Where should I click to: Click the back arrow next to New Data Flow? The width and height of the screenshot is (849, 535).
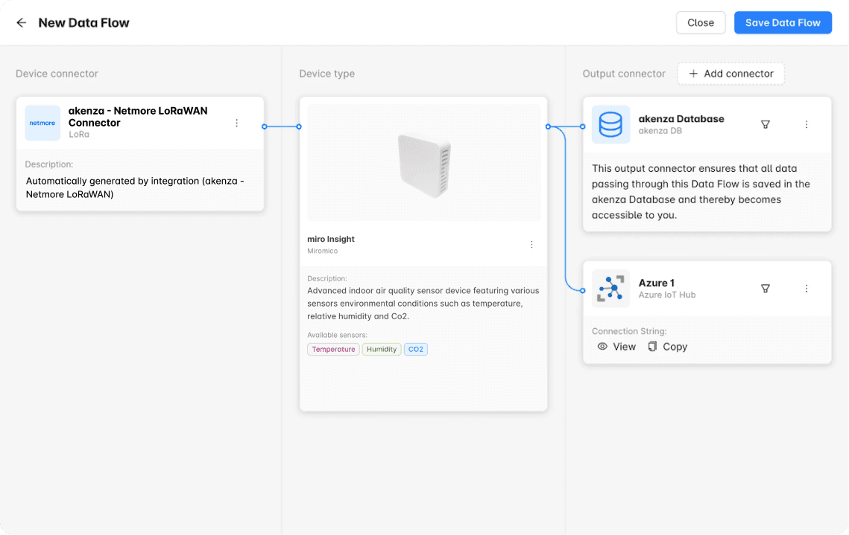coord(21,22)
